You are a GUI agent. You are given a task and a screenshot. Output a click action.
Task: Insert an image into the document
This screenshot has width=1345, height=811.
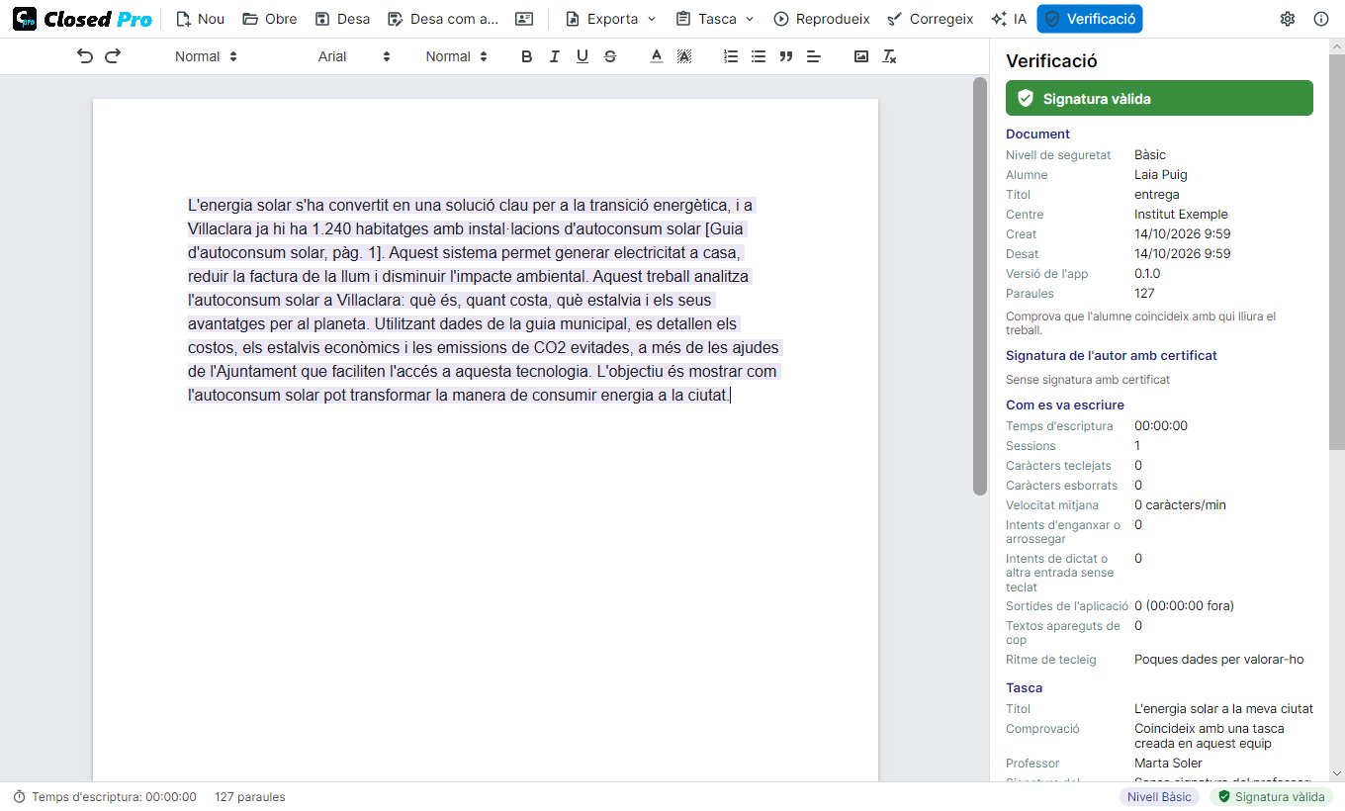coord(861,56)
